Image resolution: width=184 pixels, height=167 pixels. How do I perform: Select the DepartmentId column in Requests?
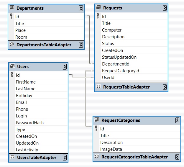(116, 64)
